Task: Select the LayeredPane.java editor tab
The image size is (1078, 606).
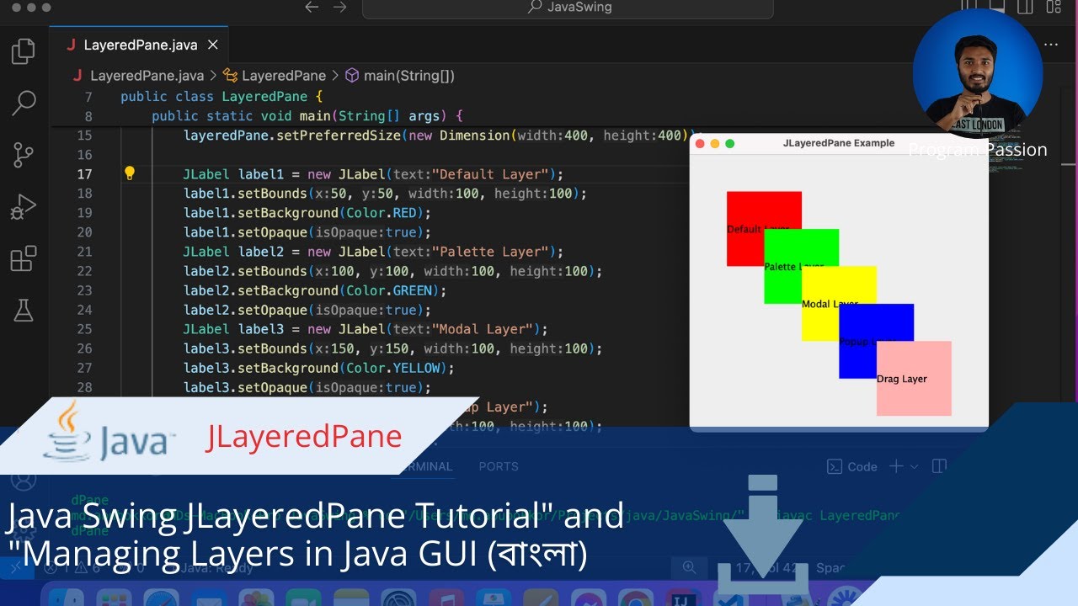Action: click(x=140, y=45)
